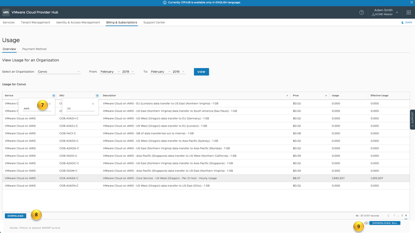415x233 pixels.
Task: Click the Service column filter icon
Action: pyautogui.click(x=54, y=96)
